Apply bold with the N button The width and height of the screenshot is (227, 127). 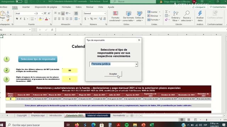pos(17,19)
